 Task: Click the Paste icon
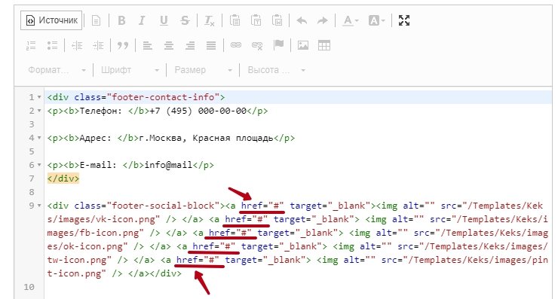(x=235, y=20)
